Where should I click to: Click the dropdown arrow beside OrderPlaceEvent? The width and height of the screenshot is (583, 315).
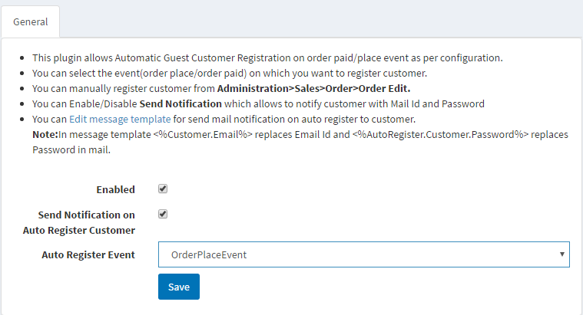(561, 254)
